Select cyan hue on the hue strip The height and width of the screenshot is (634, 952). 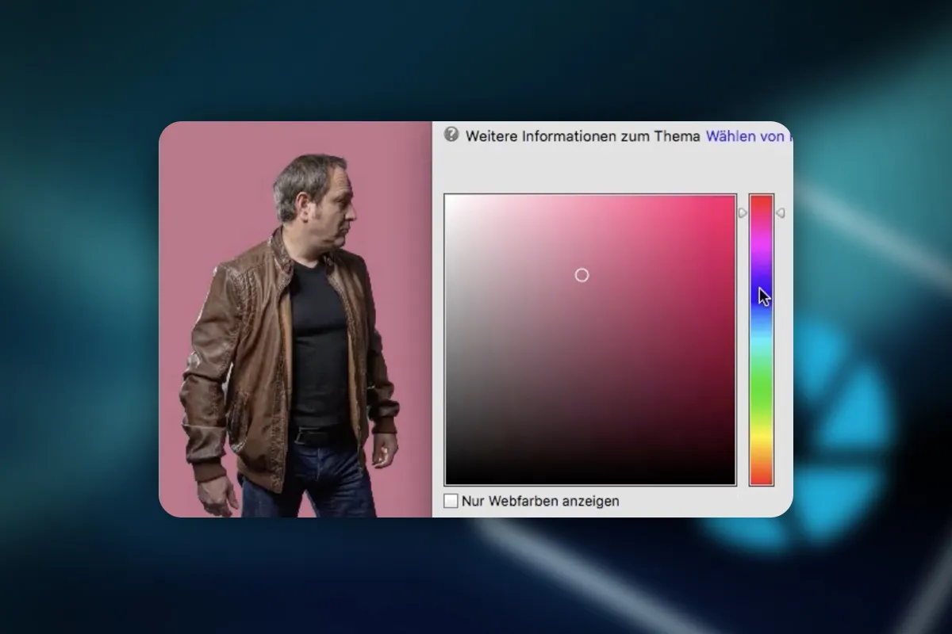(x=761, y=342)
